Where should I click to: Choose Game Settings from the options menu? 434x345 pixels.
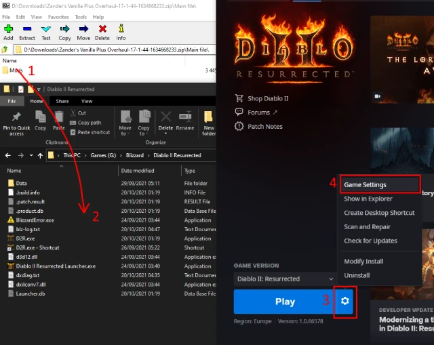point(380,184)
